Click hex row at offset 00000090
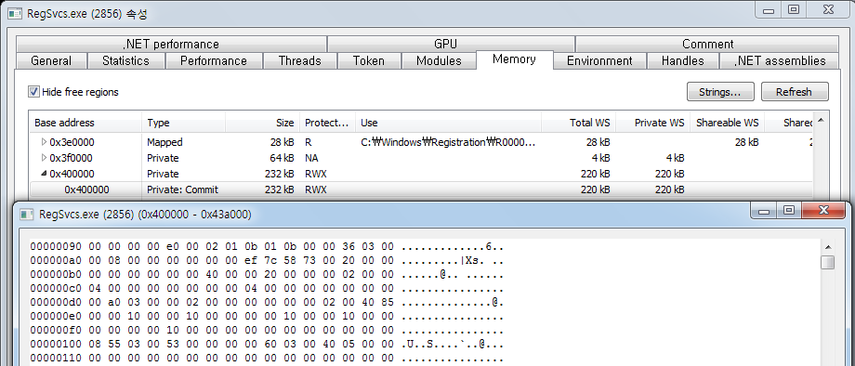Viewport: 855px width, 366px height. point(267,247)
